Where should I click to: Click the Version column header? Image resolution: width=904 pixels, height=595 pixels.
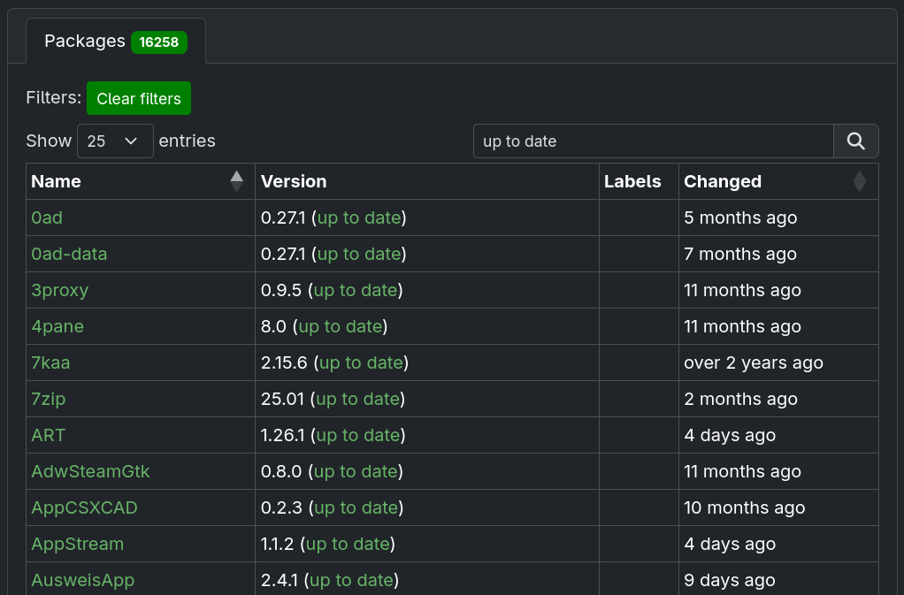(x=294, y=181)
